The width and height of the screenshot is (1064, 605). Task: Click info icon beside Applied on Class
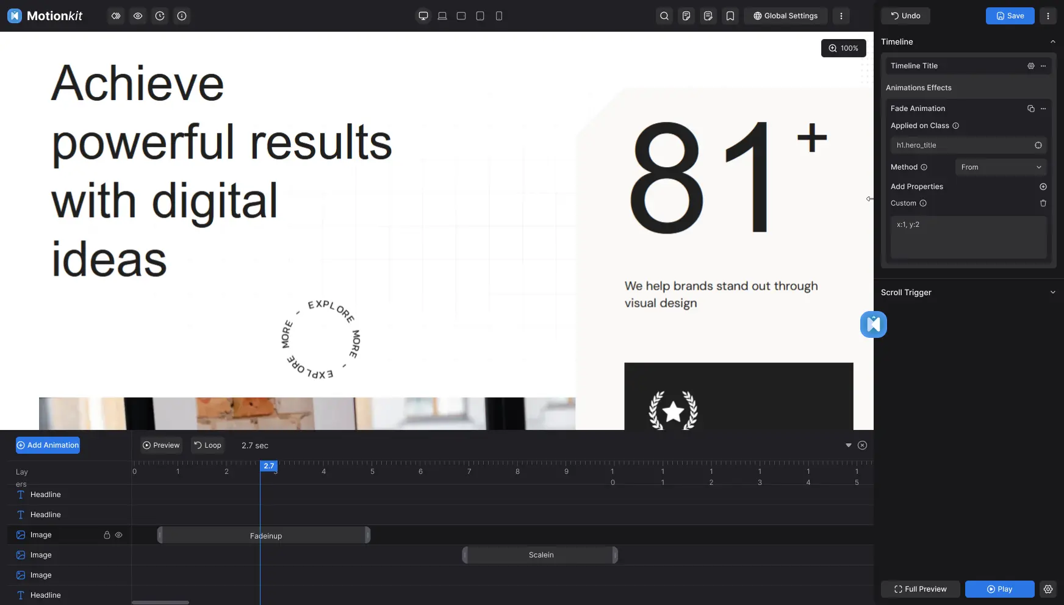point(956,126)
